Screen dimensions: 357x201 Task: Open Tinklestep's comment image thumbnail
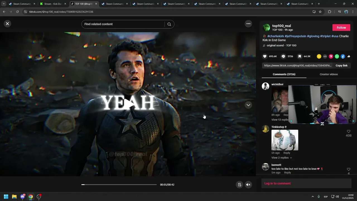(285, 140)
